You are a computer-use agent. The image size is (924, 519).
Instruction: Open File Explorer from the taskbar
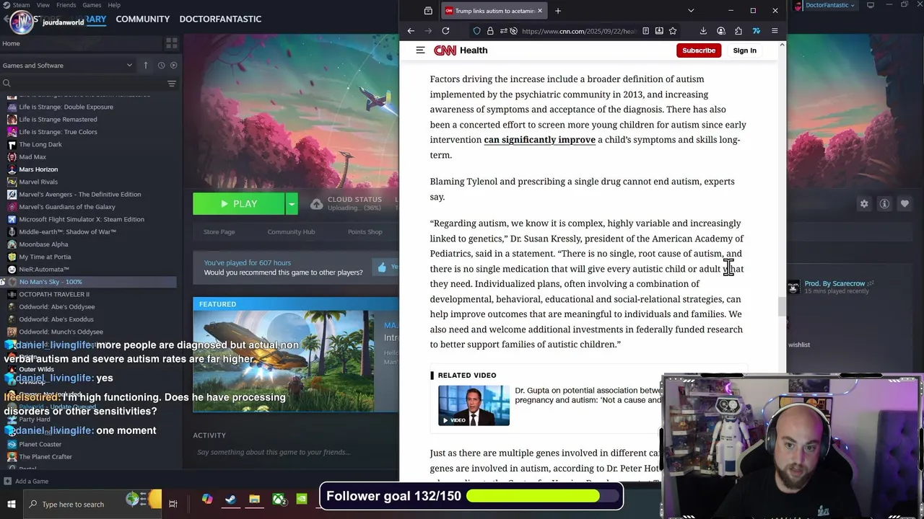point(254,499)
